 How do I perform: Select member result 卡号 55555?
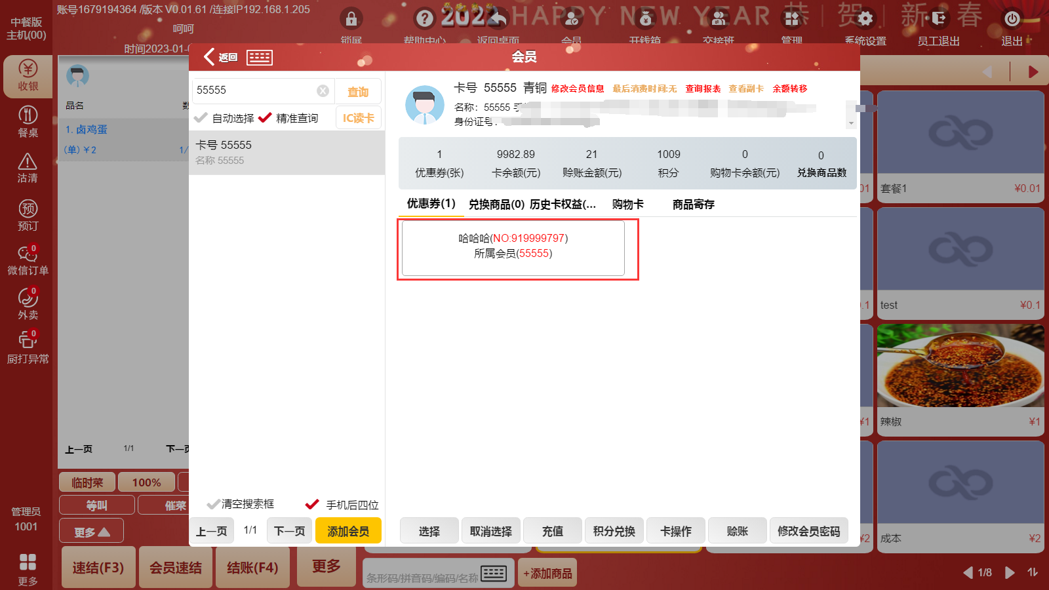tap(287, 152)
